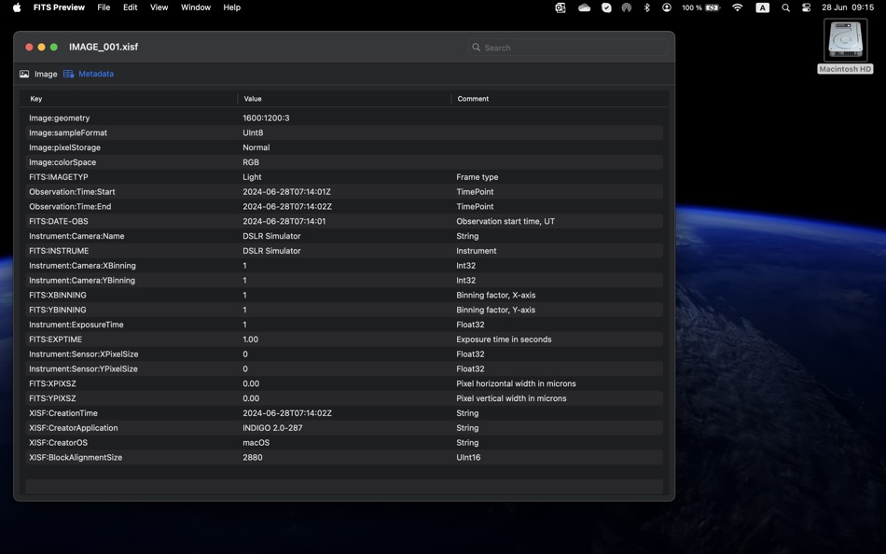886x554 pixels.
Task: Open the Help menu
Action: [231, 7]
